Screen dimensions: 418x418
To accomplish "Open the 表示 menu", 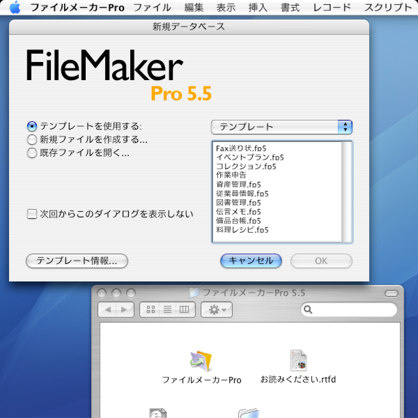I will pos(226,8).
